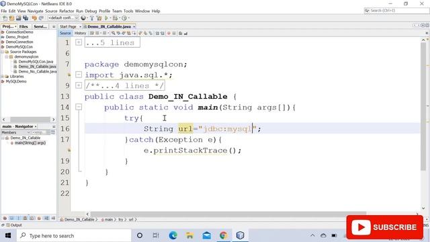The image size is (430, 242).
Task: Click the red Start Macro Recording icon
Action: 169,33
